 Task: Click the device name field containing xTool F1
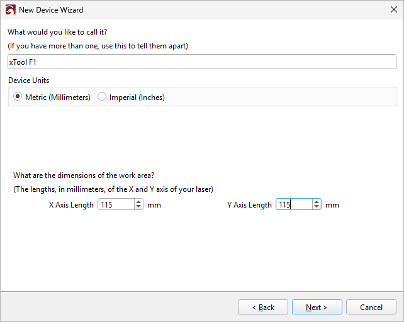[202, 62]
